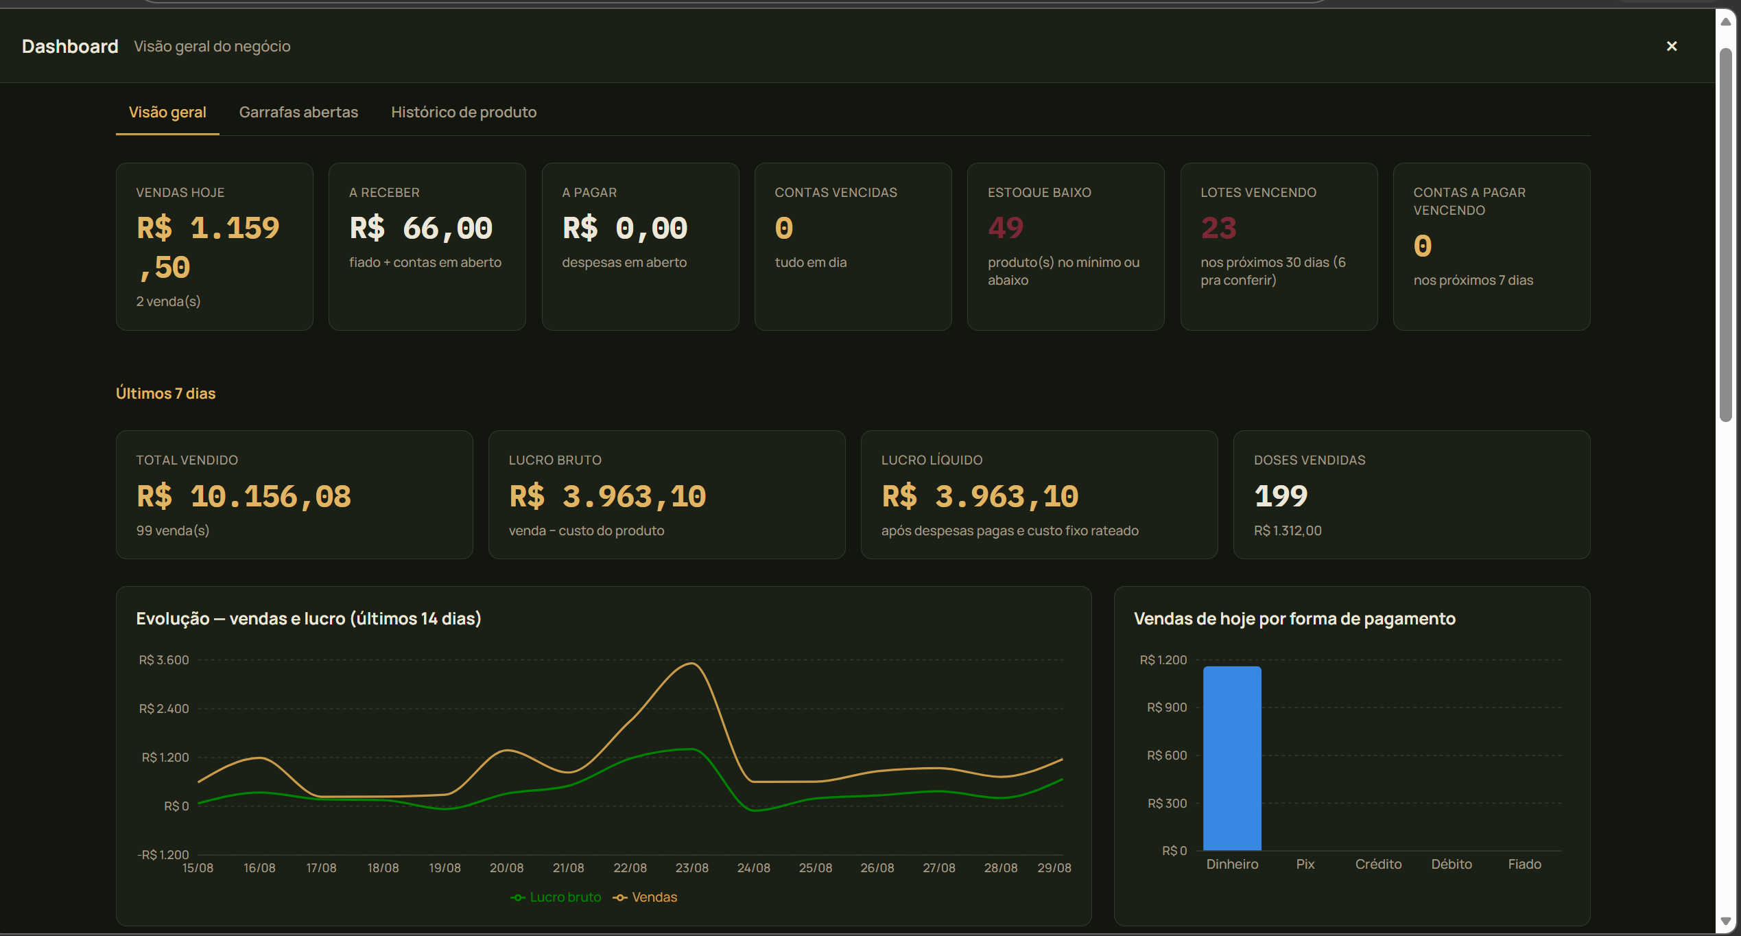Image resolution: width=1741 pixels, height=936 pixels.
Task: Click the Total Vendido value R$ 10.156,08
Action: (x=244, y=496)
